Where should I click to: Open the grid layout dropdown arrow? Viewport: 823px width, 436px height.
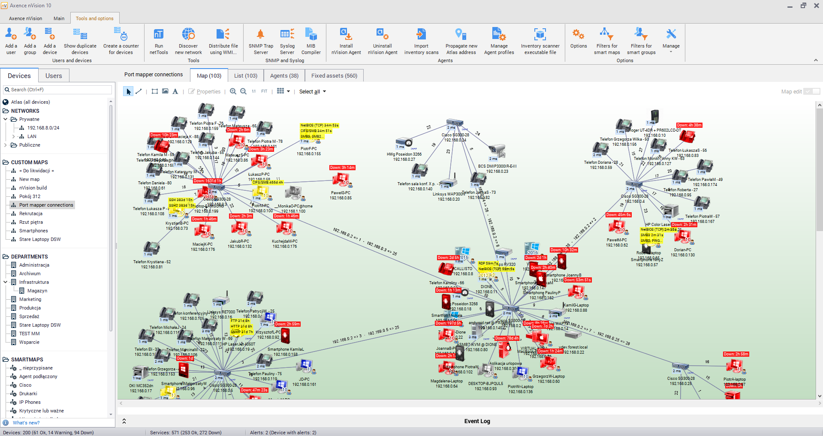288,91
